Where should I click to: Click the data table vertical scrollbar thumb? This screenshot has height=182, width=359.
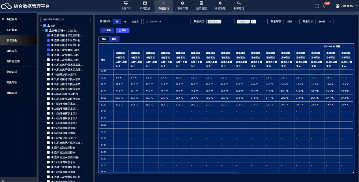click(x=353, y=114)
